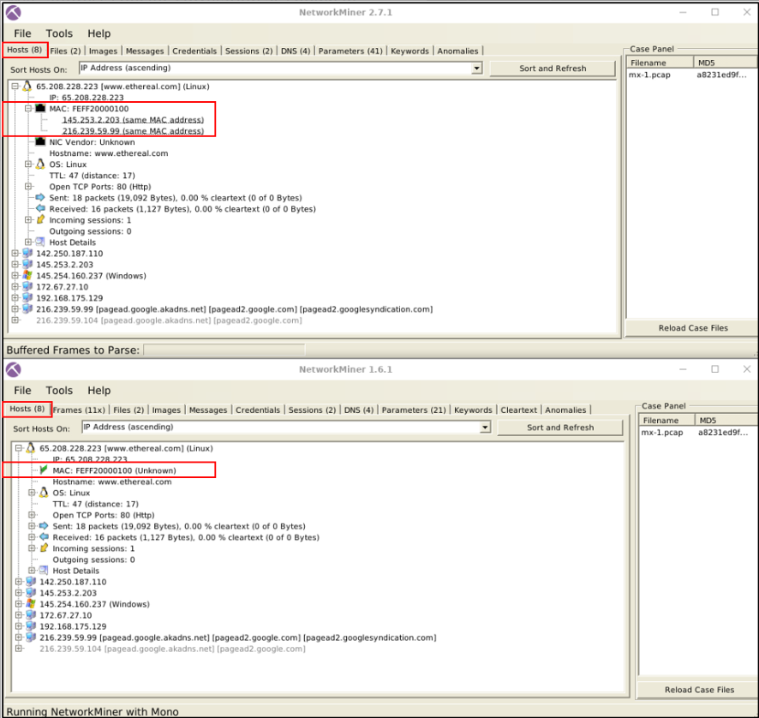This screenshot has width=759, height=718.
Task: Click computer icon for 142.250.187.110 in NetworkMiner 1.6.1
Action: (31, 582)
